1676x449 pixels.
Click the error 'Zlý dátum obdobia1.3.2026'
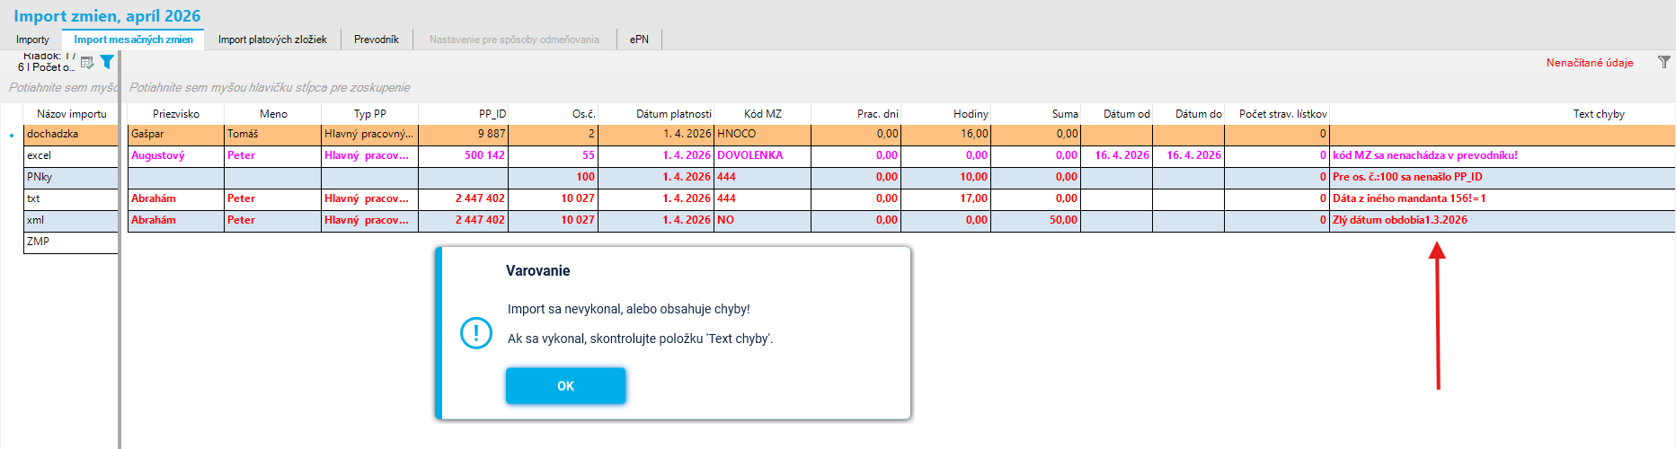[1399, 220]
